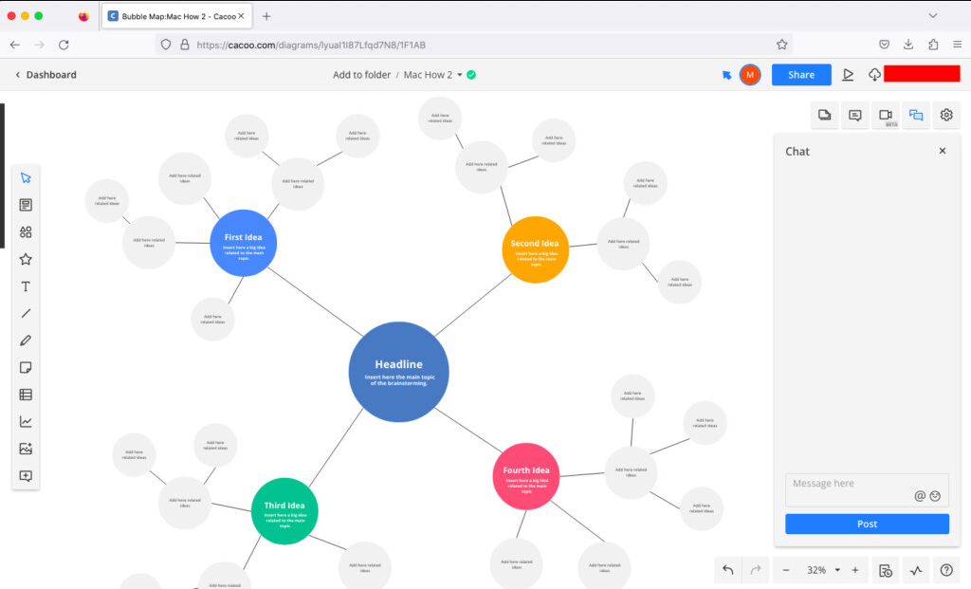Screen dimensions: 971x589
Task: Pick the Pencil freehand drawing tool
Action: (26, 341)
